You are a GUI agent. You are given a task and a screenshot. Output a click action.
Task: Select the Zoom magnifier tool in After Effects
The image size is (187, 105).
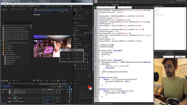point(8,6)
